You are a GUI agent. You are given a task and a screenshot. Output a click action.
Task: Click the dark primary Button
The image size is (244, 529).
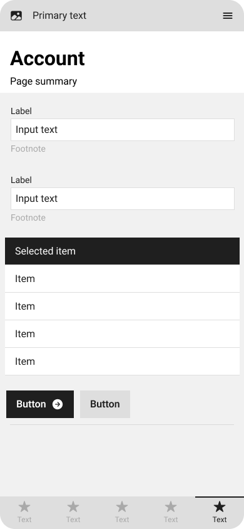(40, 404)
